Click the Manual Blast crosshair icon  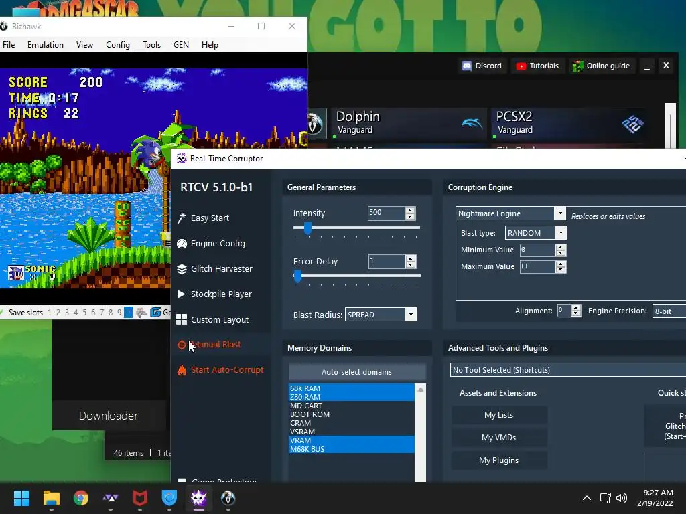pyautogui.click(x=182, y=345)
